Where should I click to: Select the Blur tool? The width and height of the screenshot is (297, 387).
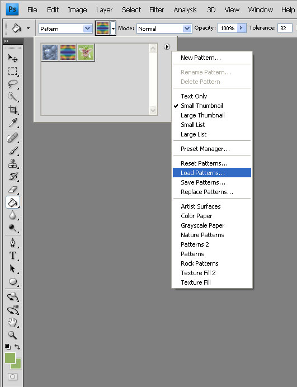click(13, 215)
